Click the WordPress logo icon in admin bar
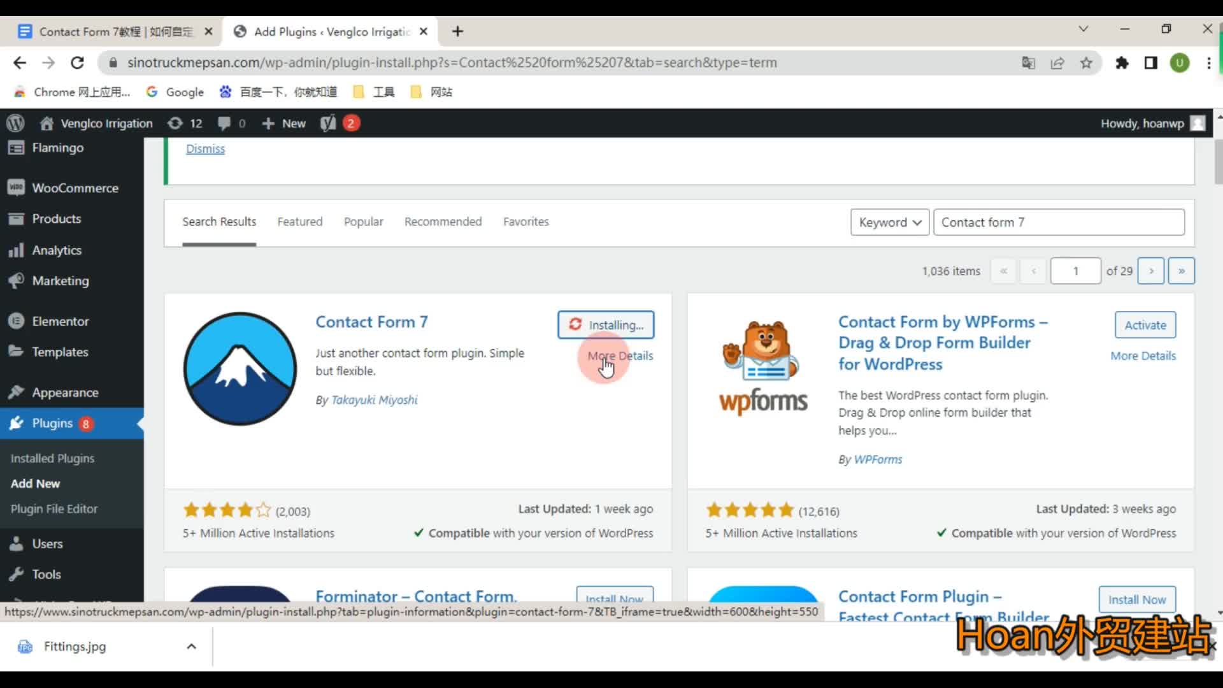 15,123
